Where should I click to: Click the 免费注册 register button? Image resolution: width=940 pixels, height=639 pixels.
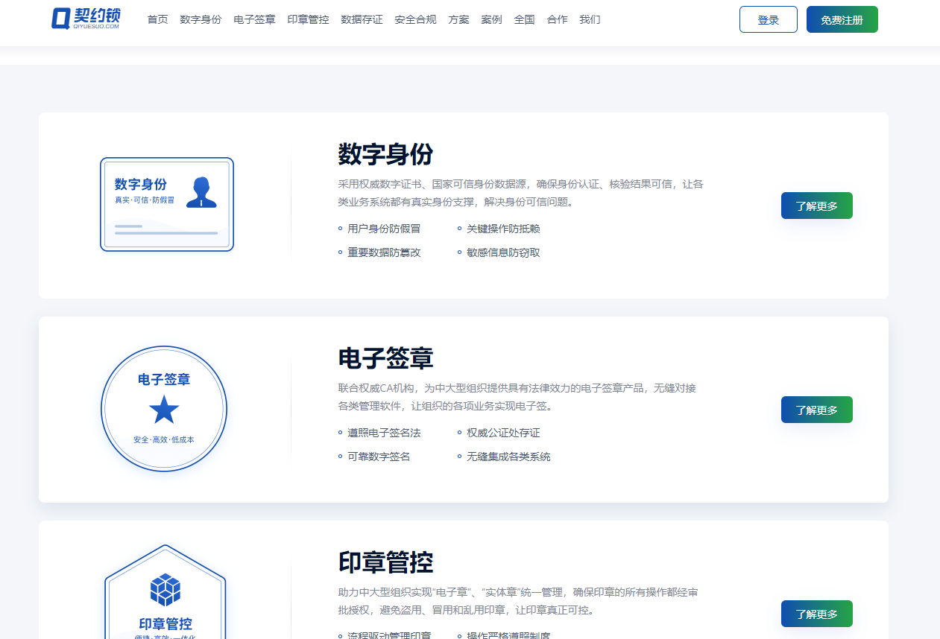[842, 20]
